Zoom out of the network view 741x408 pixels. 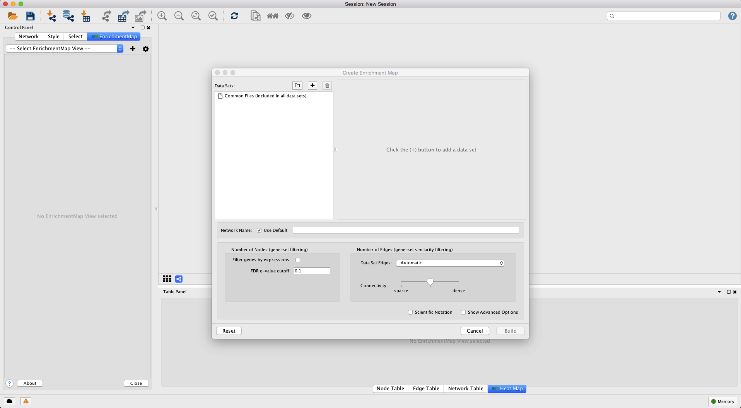[x=179, y=16]
